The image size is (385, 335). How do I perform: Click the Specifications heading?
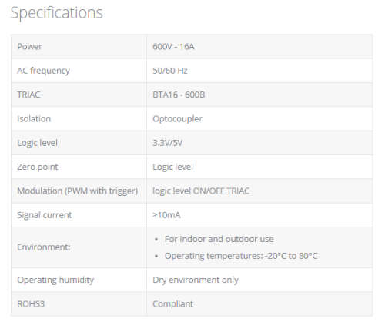56,13
